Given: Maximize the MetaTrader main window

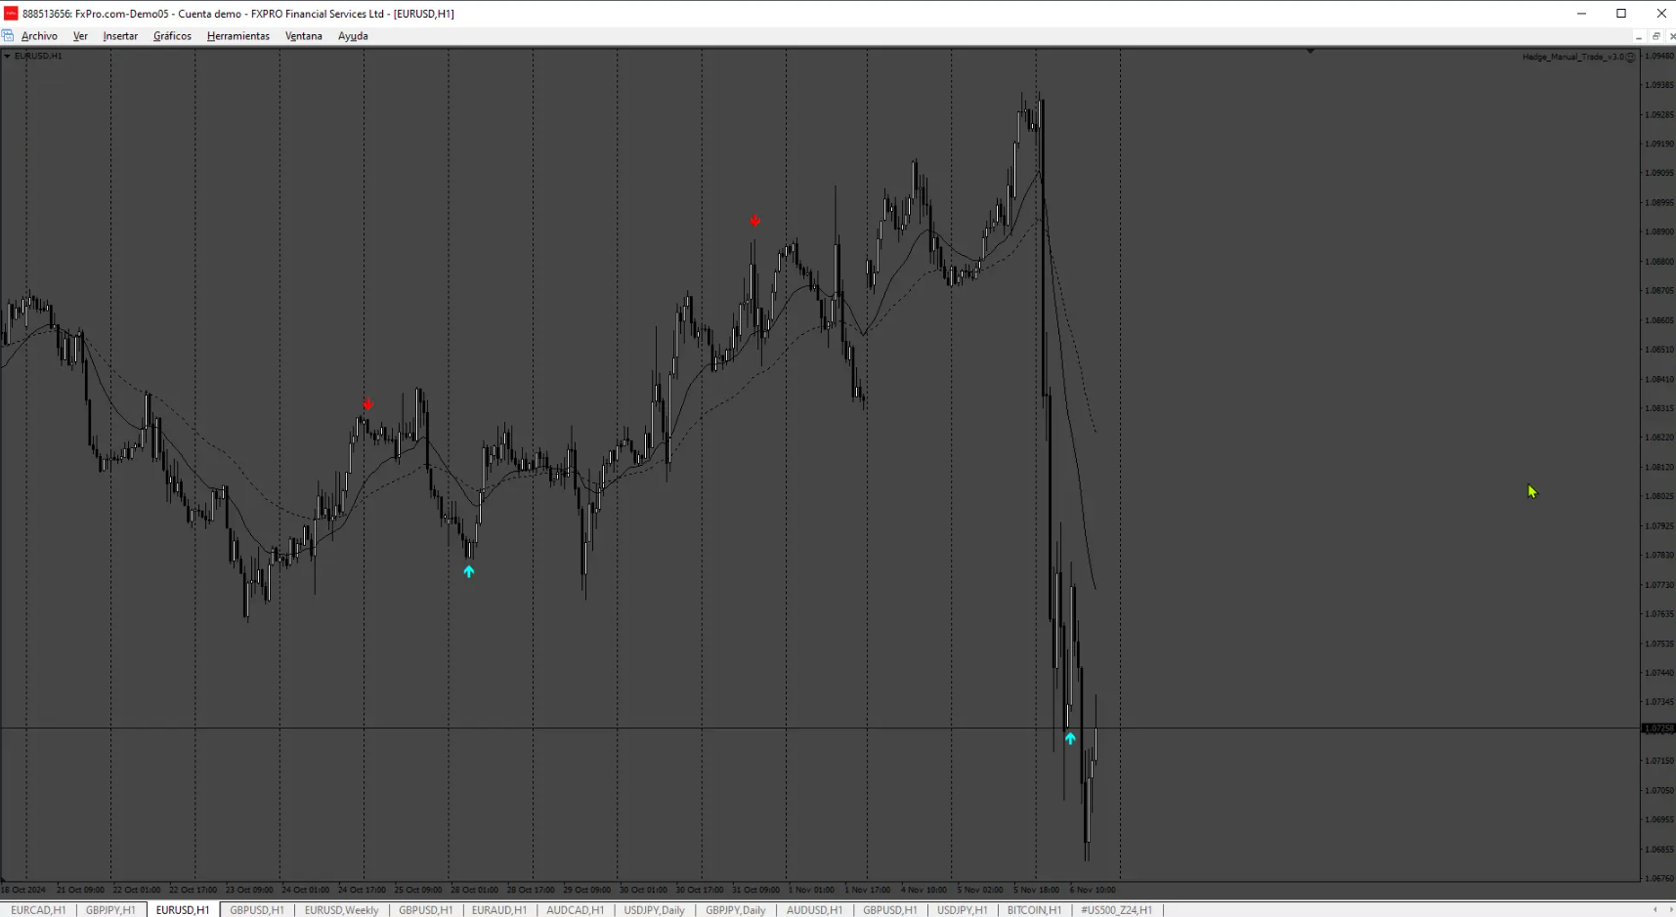Looking at the screenshot, I should point(1621,14).
